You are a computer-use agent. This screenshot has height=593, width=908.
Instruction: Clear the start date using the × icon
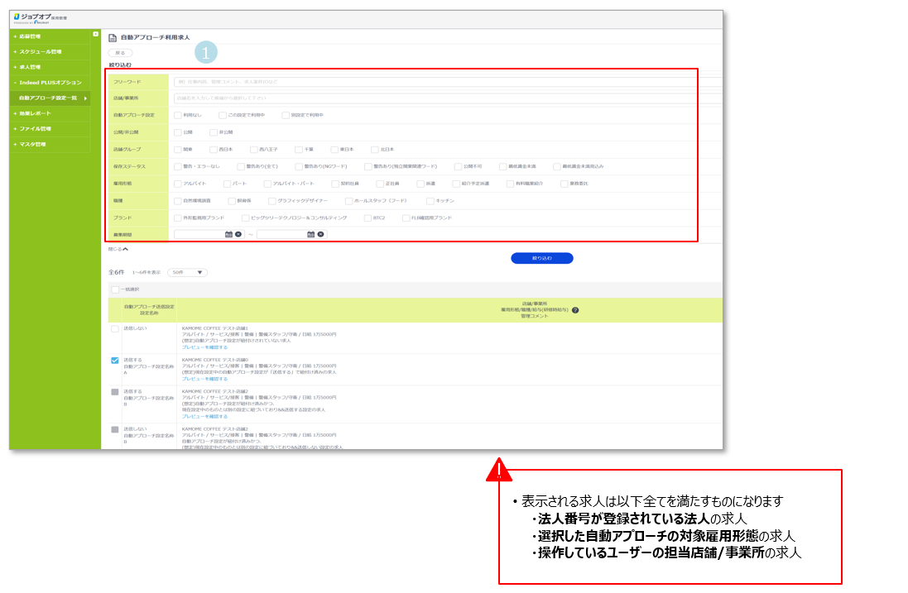pyautogui.click(x=238, y=234)
